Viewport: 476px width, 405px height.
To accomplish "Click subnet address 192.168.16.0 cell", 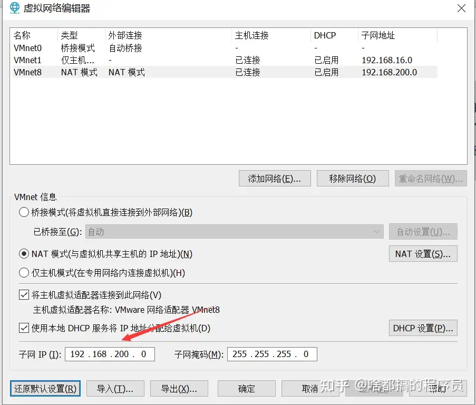I will pos(387,60).
